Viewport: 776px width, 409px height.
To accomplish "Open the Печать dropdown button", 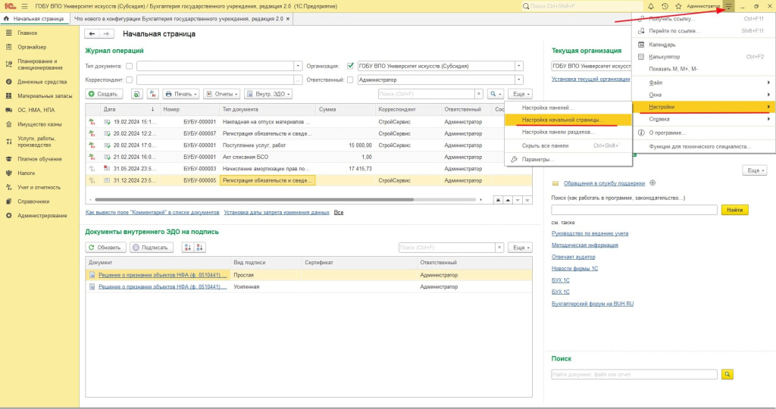I will point(181,94).
